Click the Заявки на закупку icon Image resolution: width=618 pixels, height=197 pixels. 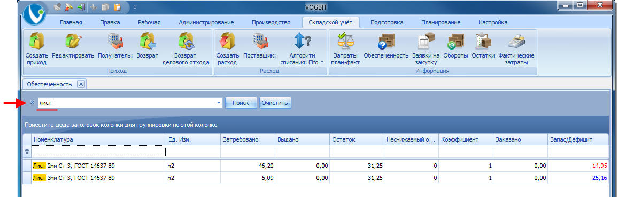tap(426, 41)
